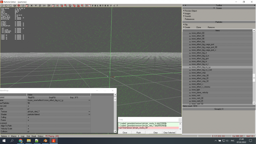Toggle the Culling property value

(x=28, y=117)
